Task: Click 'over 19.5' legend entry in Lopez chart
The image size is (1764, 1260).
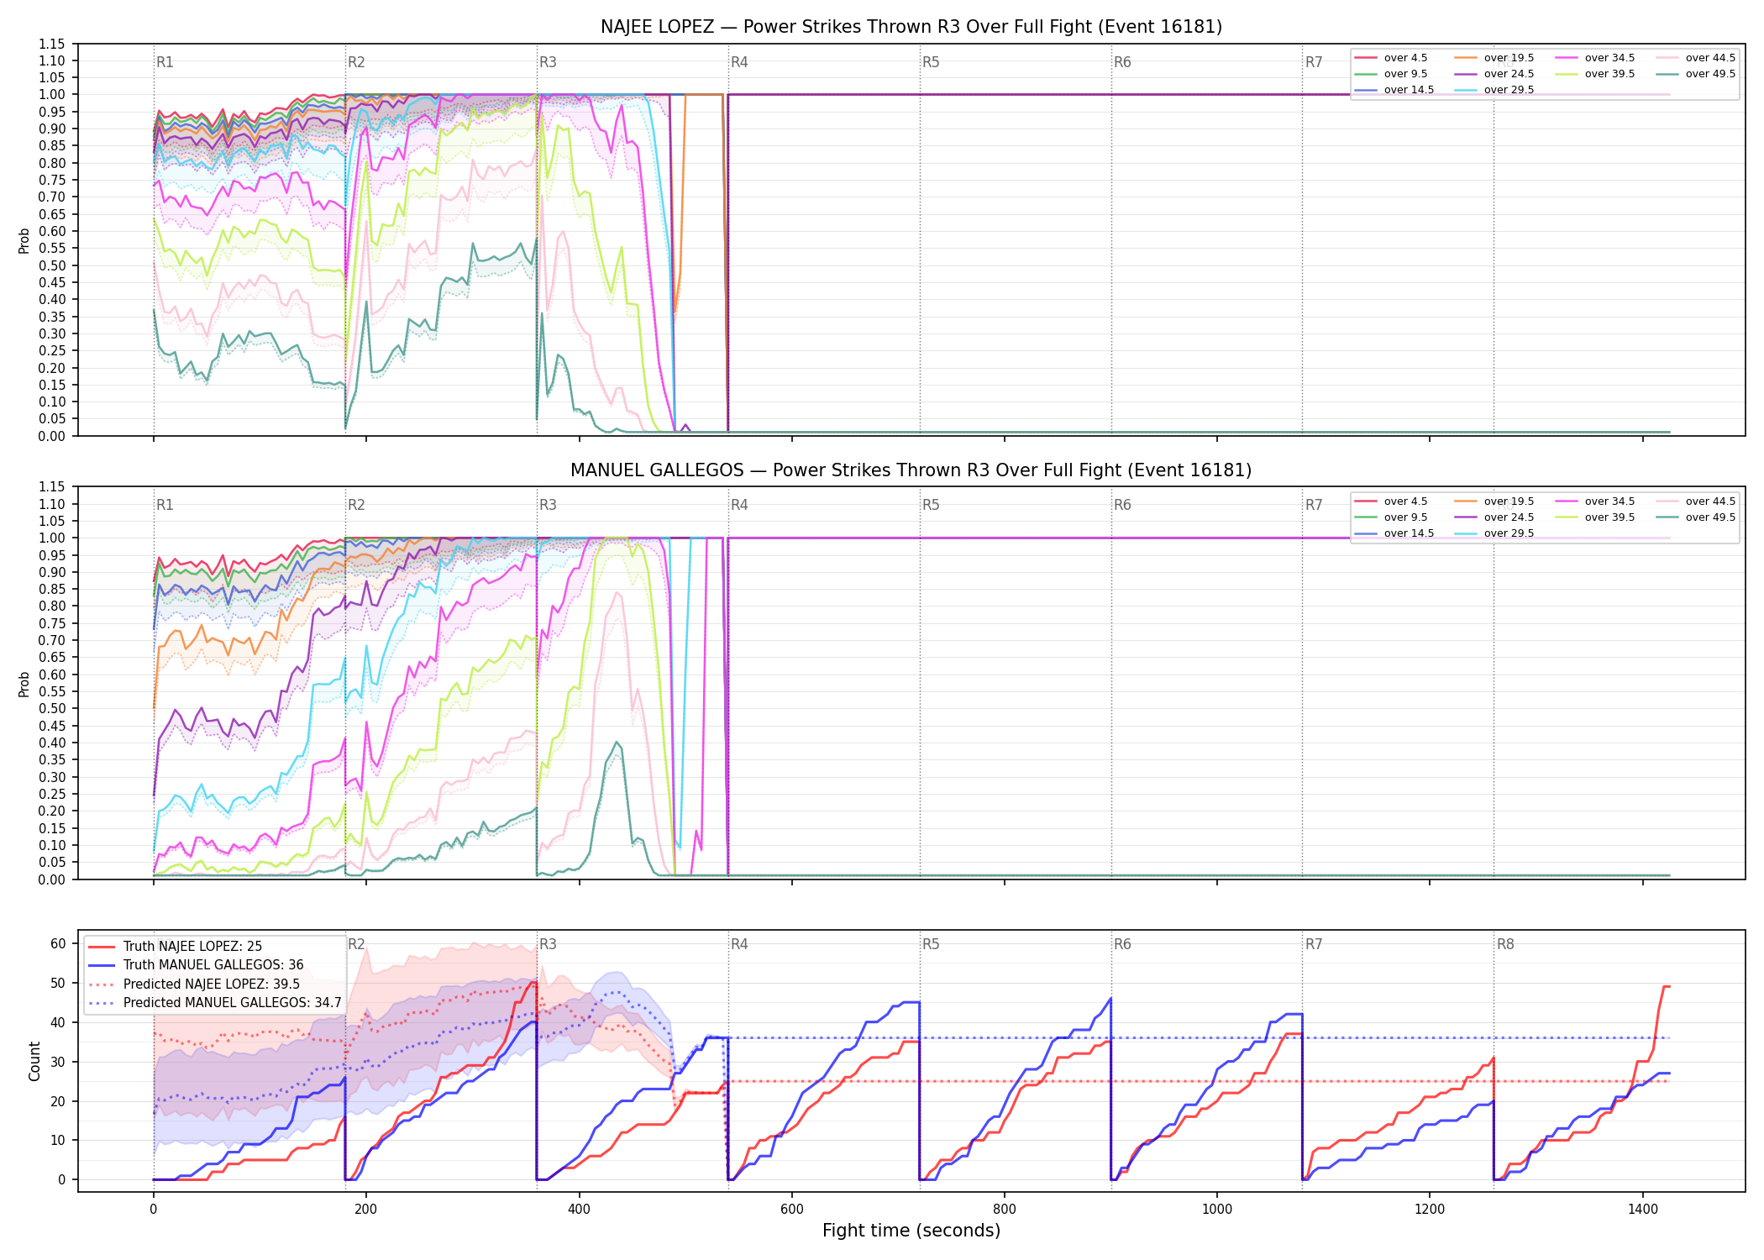Action: point(1494,58)
